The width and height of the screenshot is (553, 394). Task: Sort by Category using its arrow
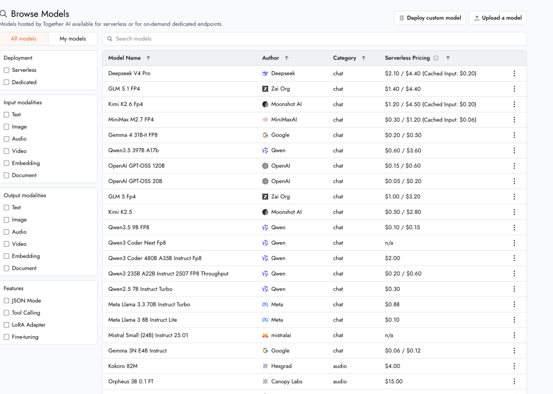363,58
